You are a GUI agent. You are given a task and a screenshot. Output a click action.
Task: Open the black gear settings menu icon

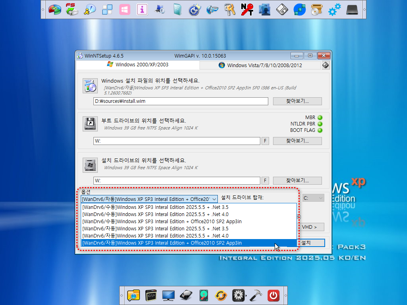(238, 295)
